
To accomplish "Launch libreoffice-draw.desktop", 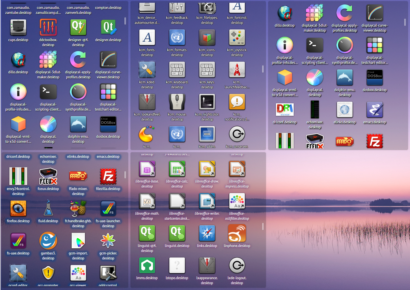I will point(207,169).
